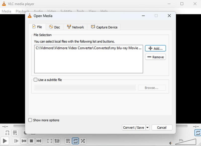This screenshot has width=201, height=146.
Task: Switch to the Capture Device tab
Action: [x=104, y=27]
